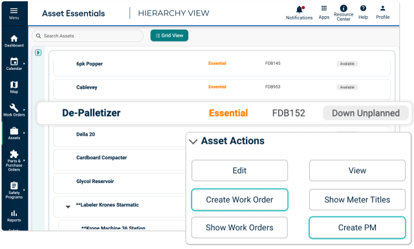Select the Della 20 asset row
Screen dimensions: 414x249
point(119,136)
